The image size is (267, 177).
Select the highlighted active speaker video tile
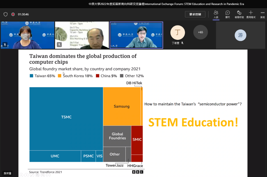pos(137,35)
